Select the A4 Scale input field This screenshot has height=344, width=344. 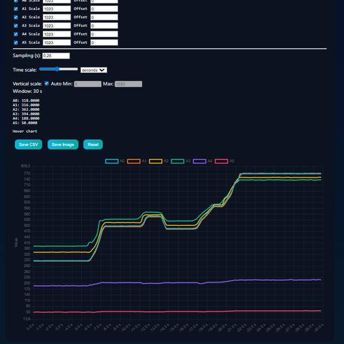(x=57, y=34)
